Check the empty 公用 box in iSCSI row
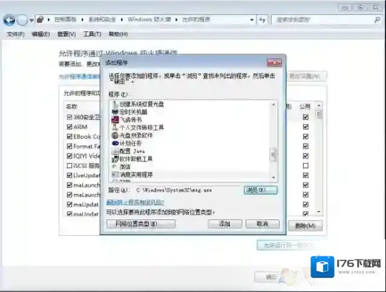Viewport: 386px width, 292px height. coord(306,166)
